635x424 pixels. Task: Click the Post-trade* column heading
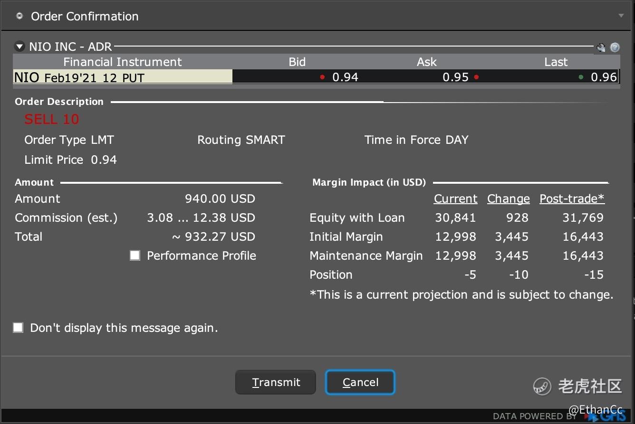pyautogui.click(x=572, y=198)
